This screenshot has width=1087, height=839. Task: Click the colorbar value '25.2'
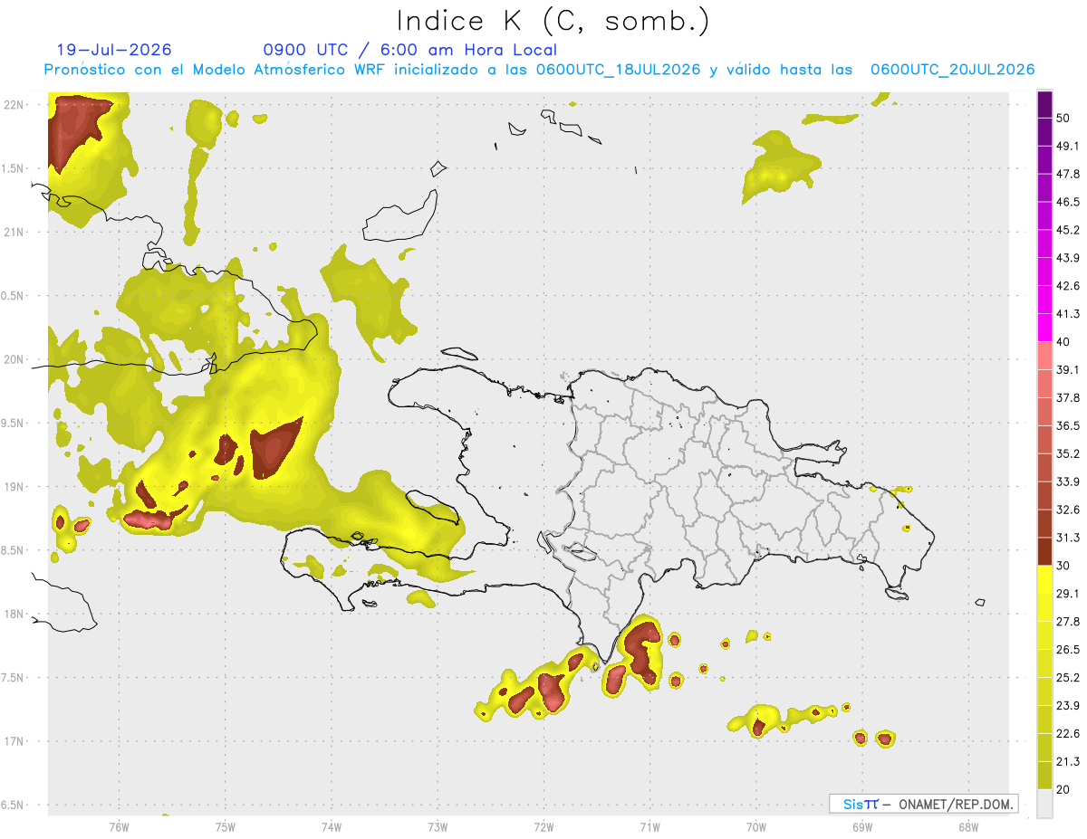[1069, 678]
